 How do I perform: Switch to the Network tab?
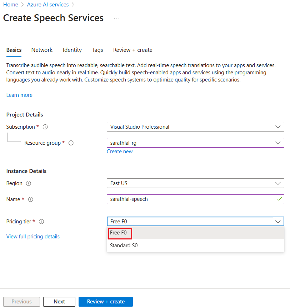pyautogui.click(x=41, y=50)
